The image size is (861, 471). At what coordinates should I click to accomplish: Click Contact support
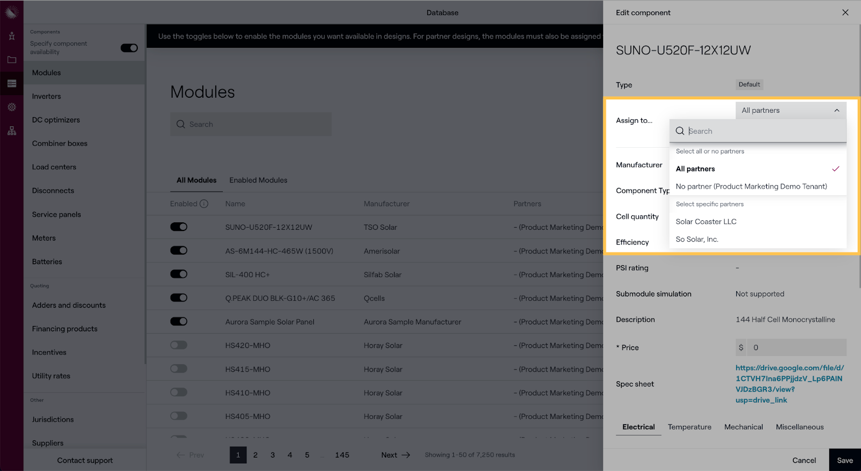85,460
